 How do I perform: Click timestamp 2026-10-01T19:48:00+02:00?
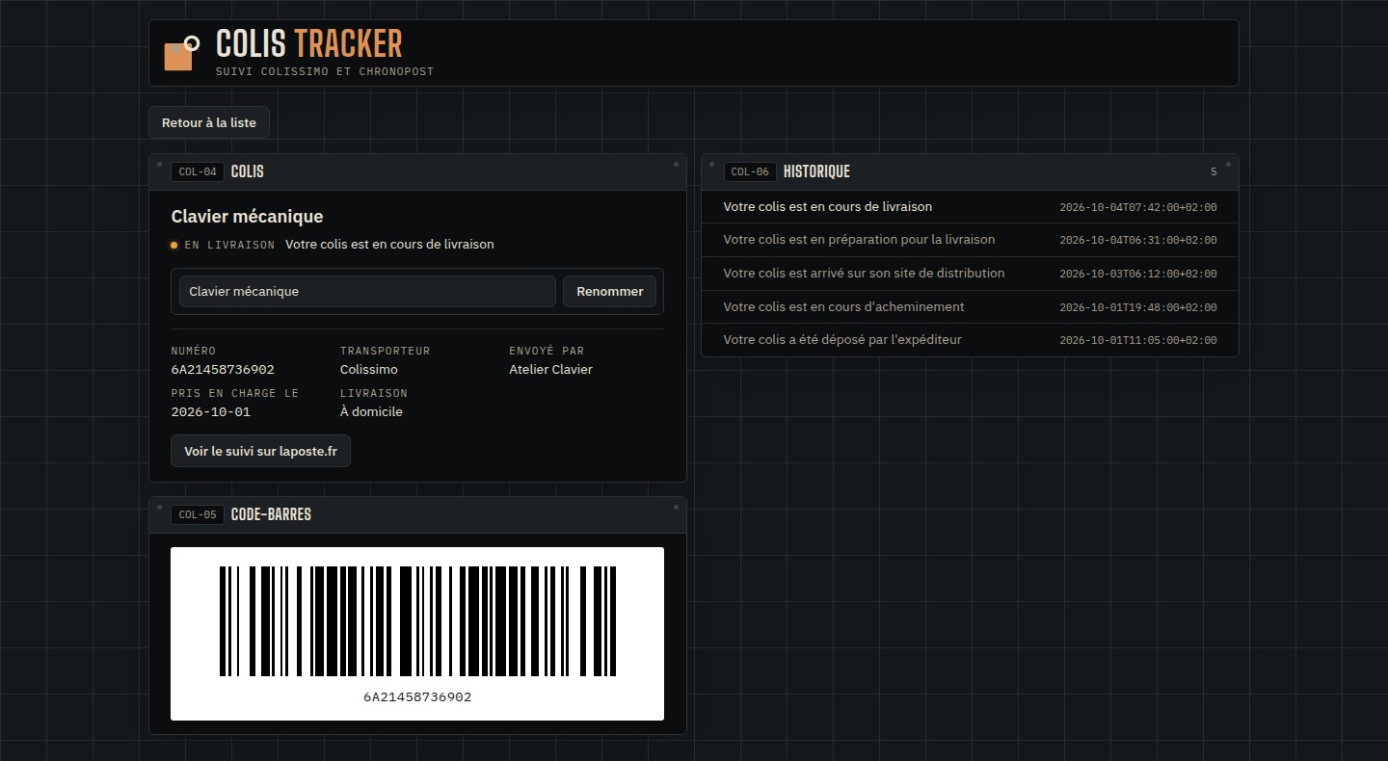point(1138,307)
